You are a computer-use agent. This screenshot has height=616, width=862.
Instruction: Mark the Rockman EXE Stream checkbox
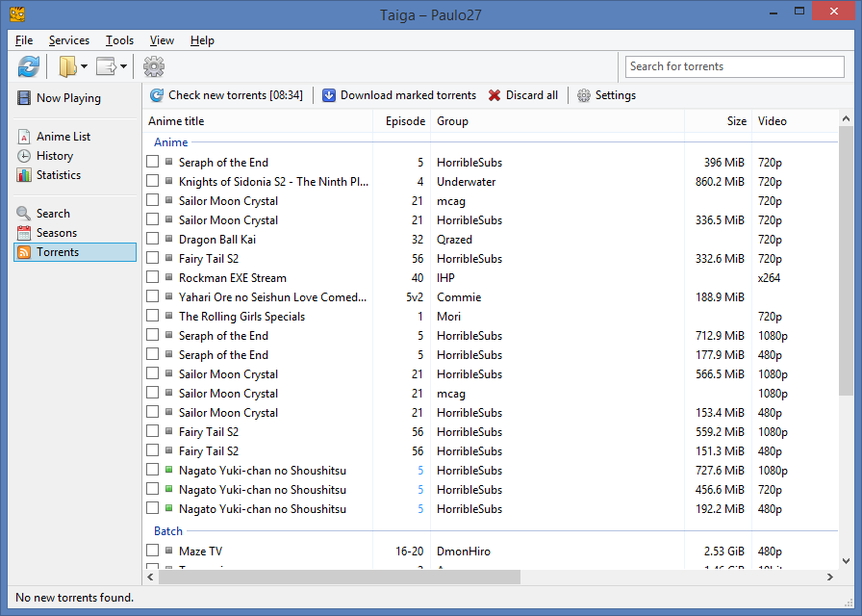pyautogui.click(x=152, y=277)
